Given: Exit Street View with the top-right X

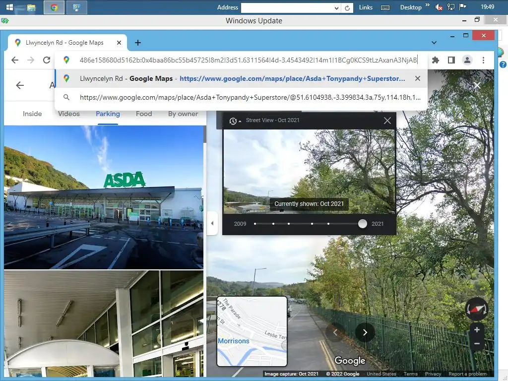Looking at the screenshot, I should click(477, 85).
